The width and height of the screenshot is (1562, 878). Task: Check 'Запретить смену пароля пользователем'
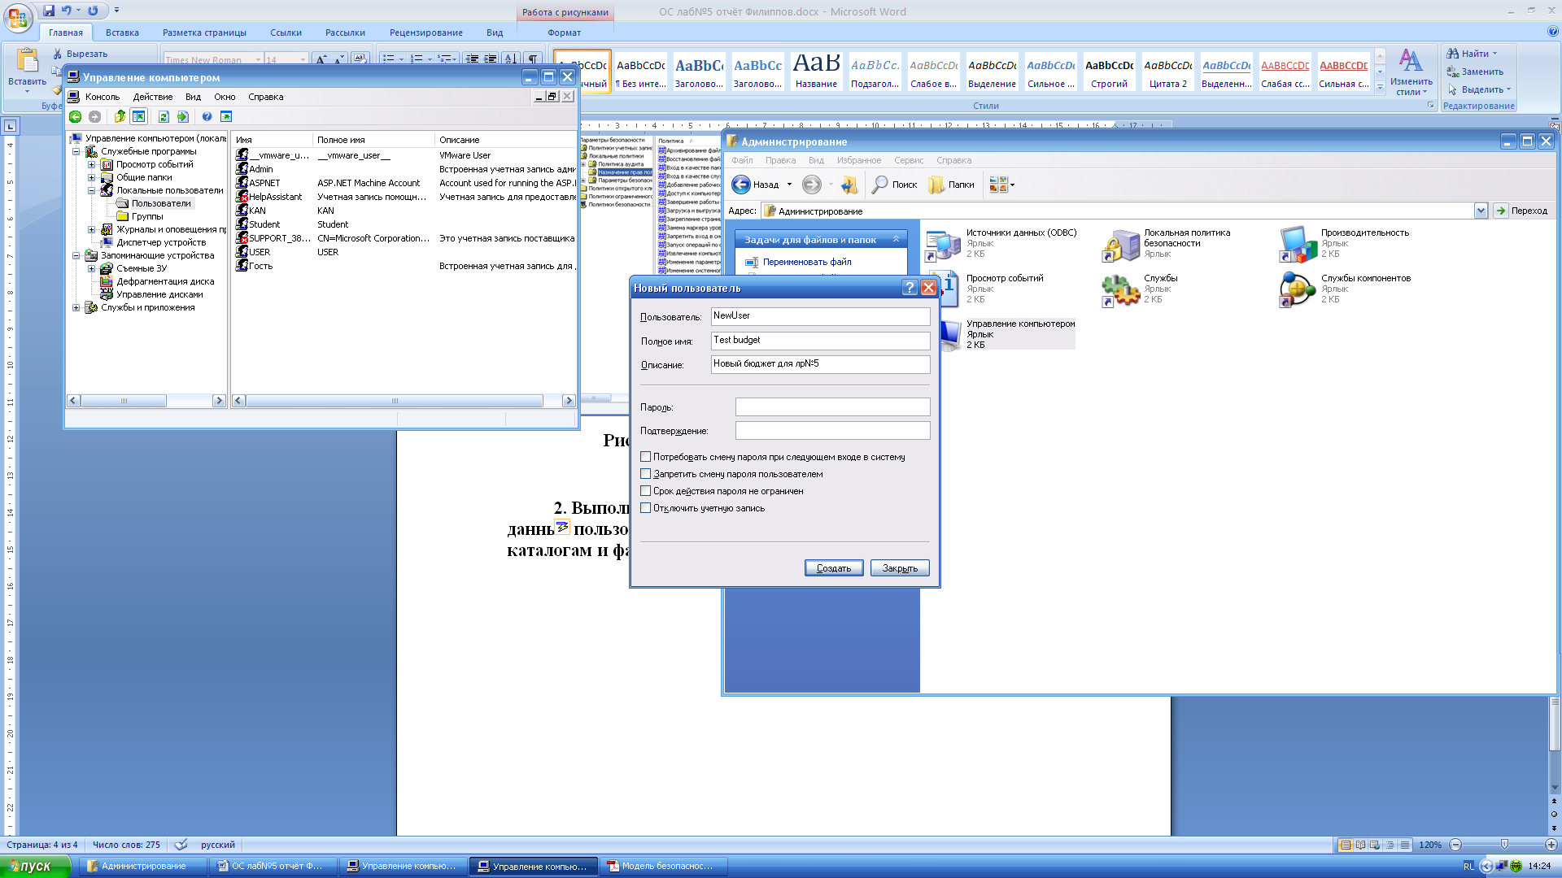pyautogui.click(x=646, y=474)
